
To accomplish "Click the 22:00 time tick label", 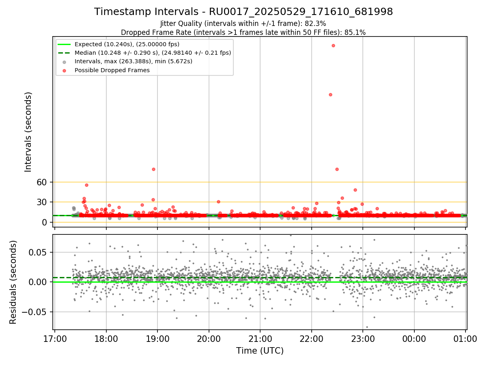I will [312, 338].
